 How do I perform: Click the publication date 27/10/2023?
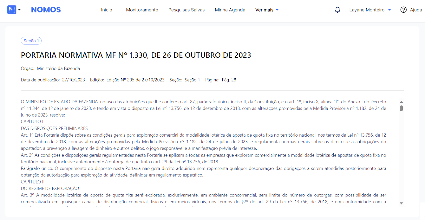pos(74,80)
